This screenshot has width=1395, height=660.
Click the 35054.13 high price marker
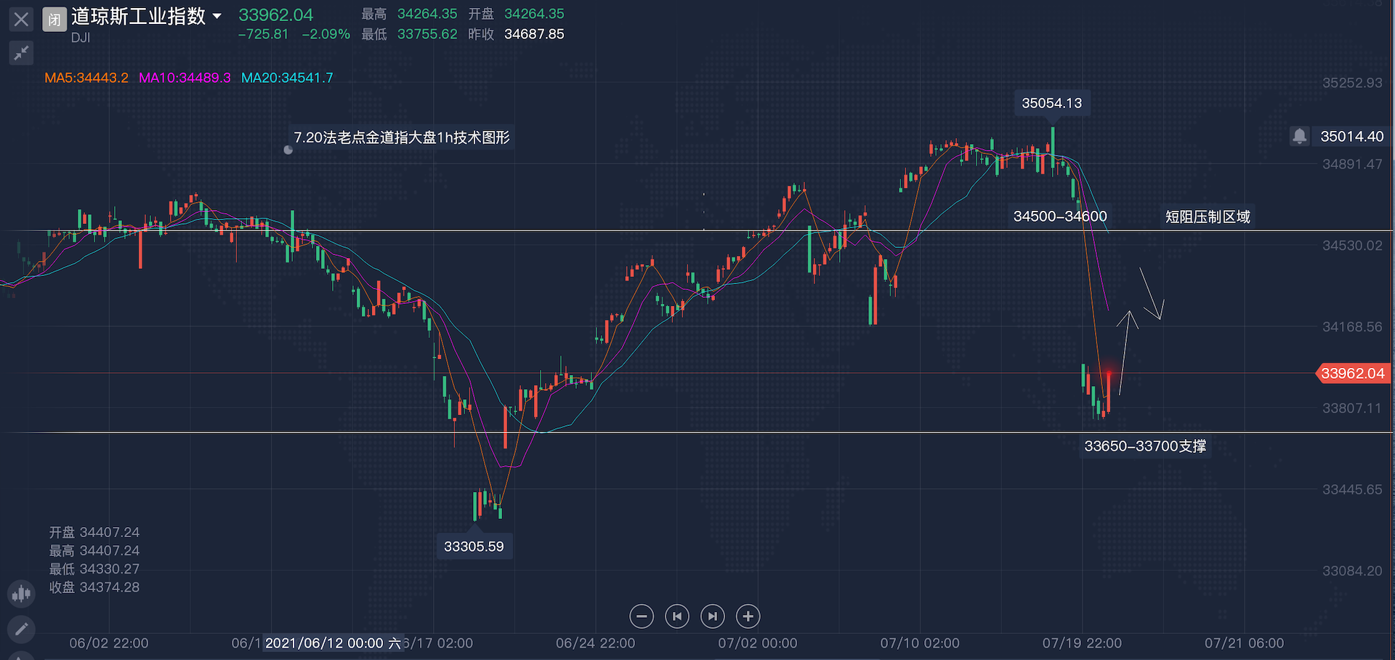click(x=1051, y=103)
